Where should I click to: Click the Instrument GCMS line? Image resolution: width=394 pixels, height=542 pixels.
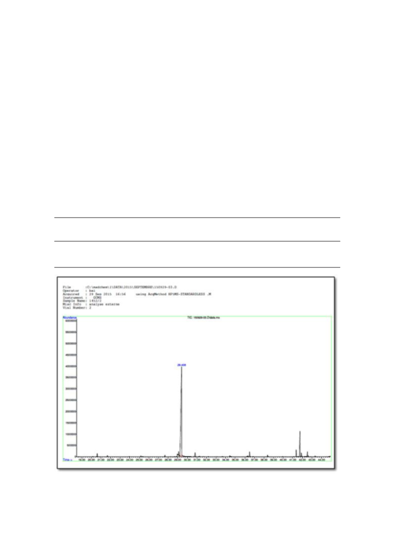point(82,298)
